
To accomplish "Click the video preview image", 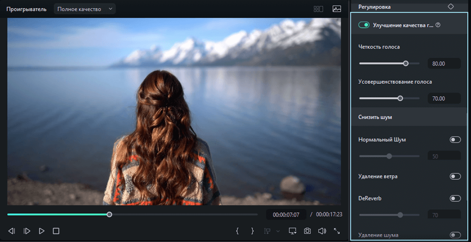I will [174, 112].
